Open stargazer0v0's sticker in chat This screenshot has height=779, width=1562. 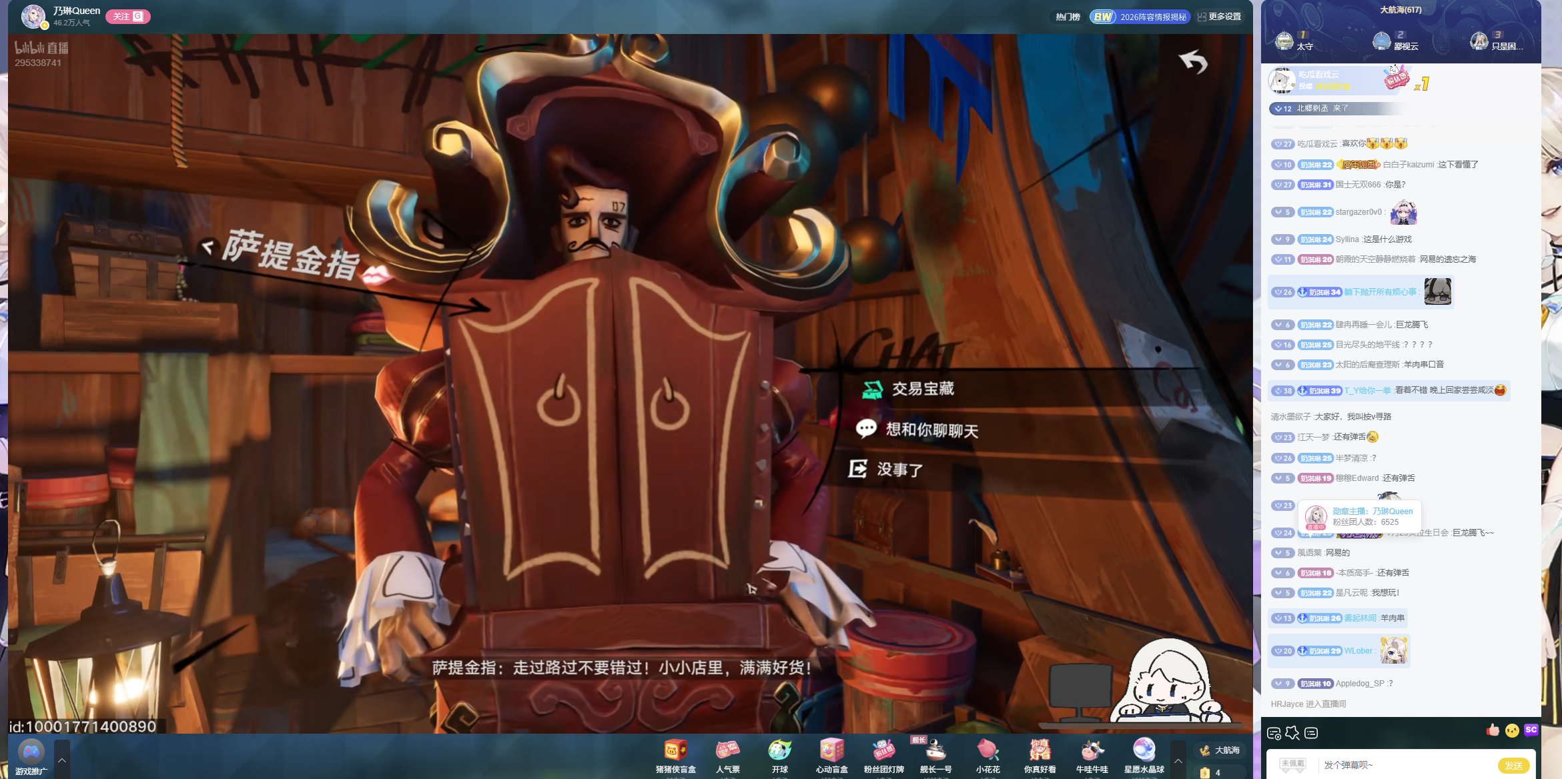point(1403,212)
